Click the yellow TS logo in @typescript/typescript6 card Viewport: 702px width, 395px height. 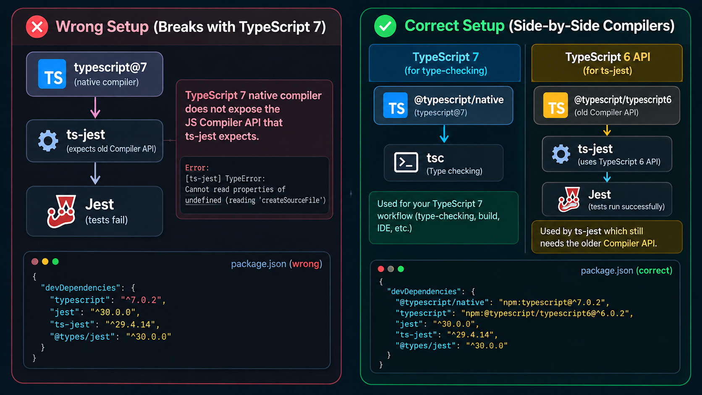point(555,105)
